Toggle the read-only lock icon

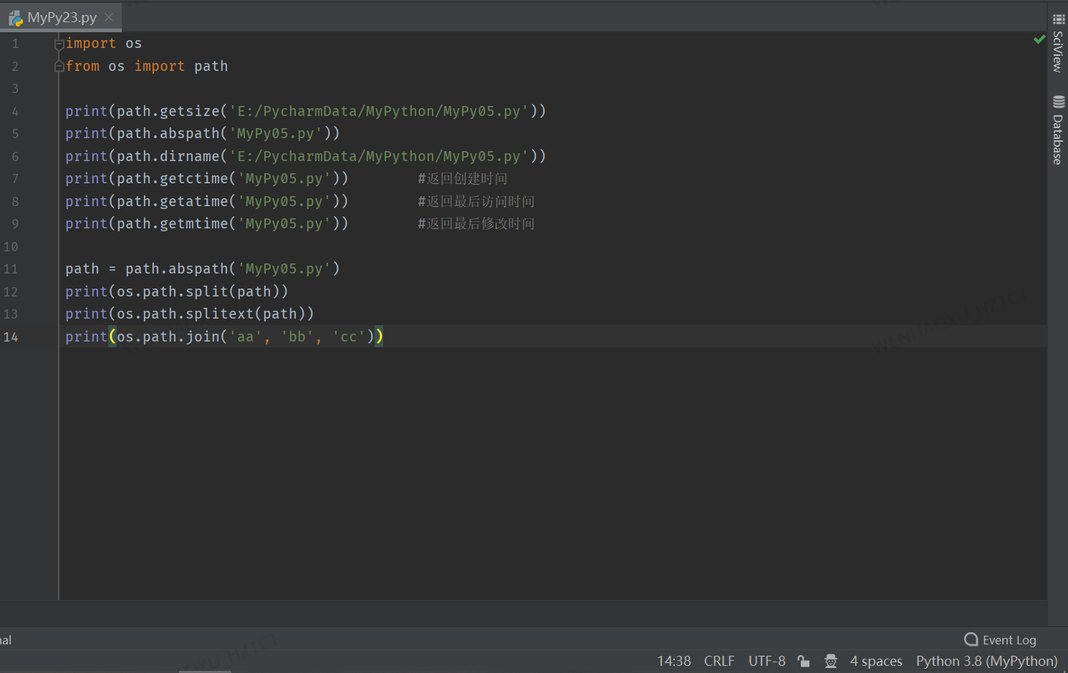tap(804, 662)
